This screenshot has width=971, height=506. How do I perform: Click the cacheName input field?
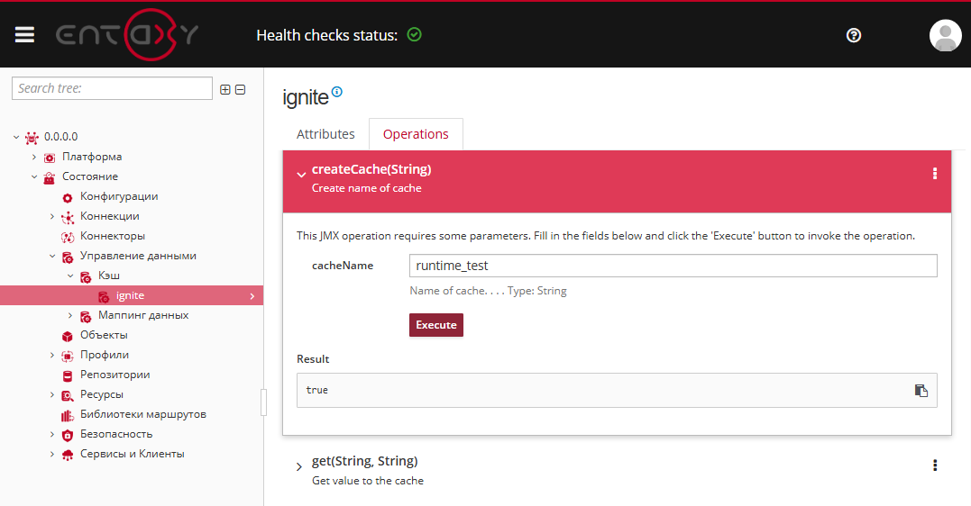tap(673, 266)
